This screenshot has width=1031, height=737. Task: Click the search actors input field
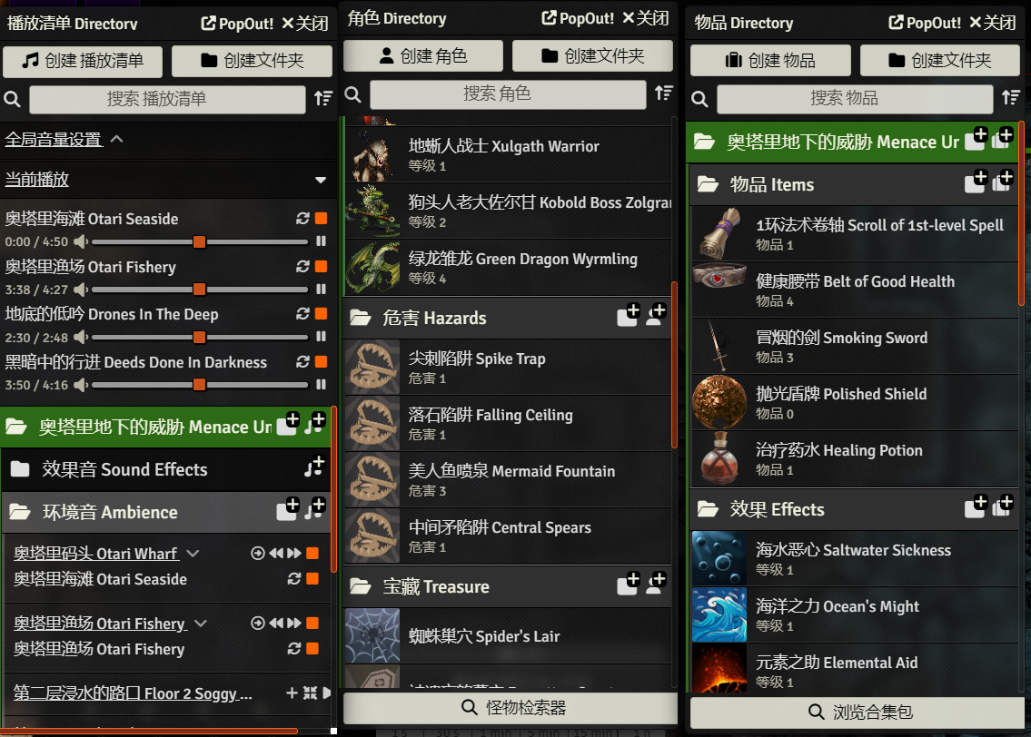[x=508, y=93]
